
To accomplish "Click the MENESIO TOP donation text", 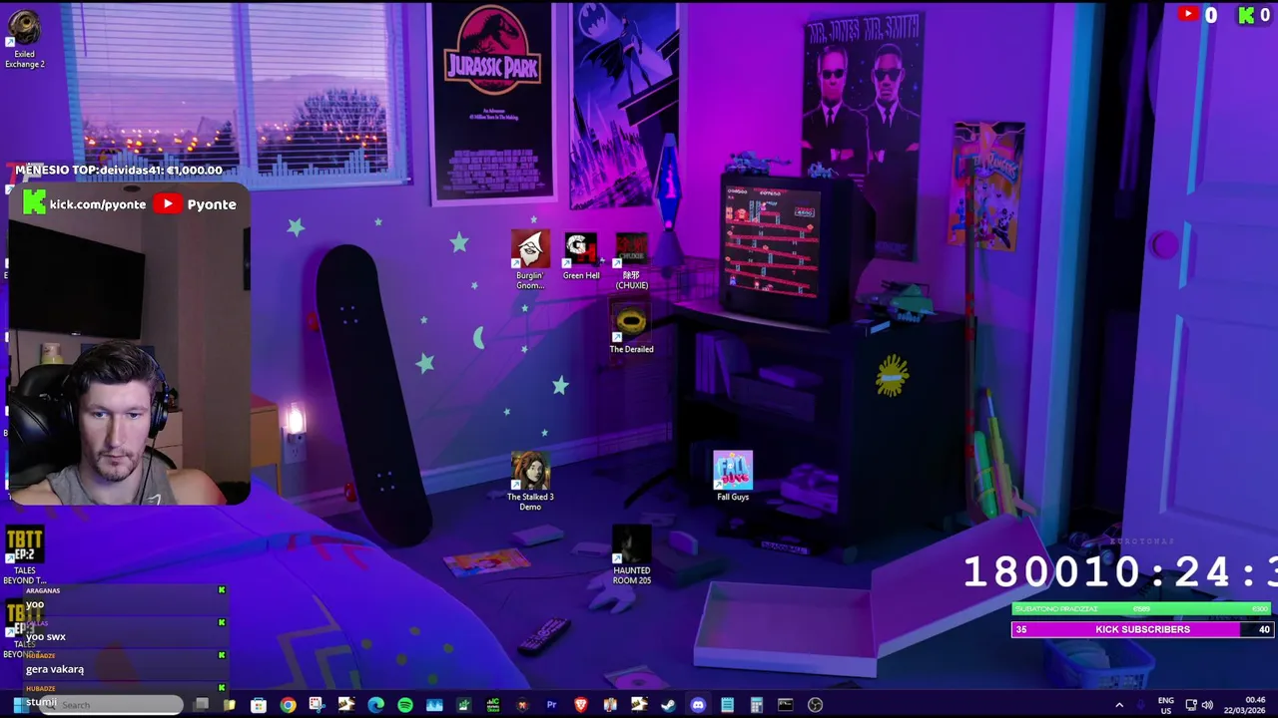I will 119,170.
